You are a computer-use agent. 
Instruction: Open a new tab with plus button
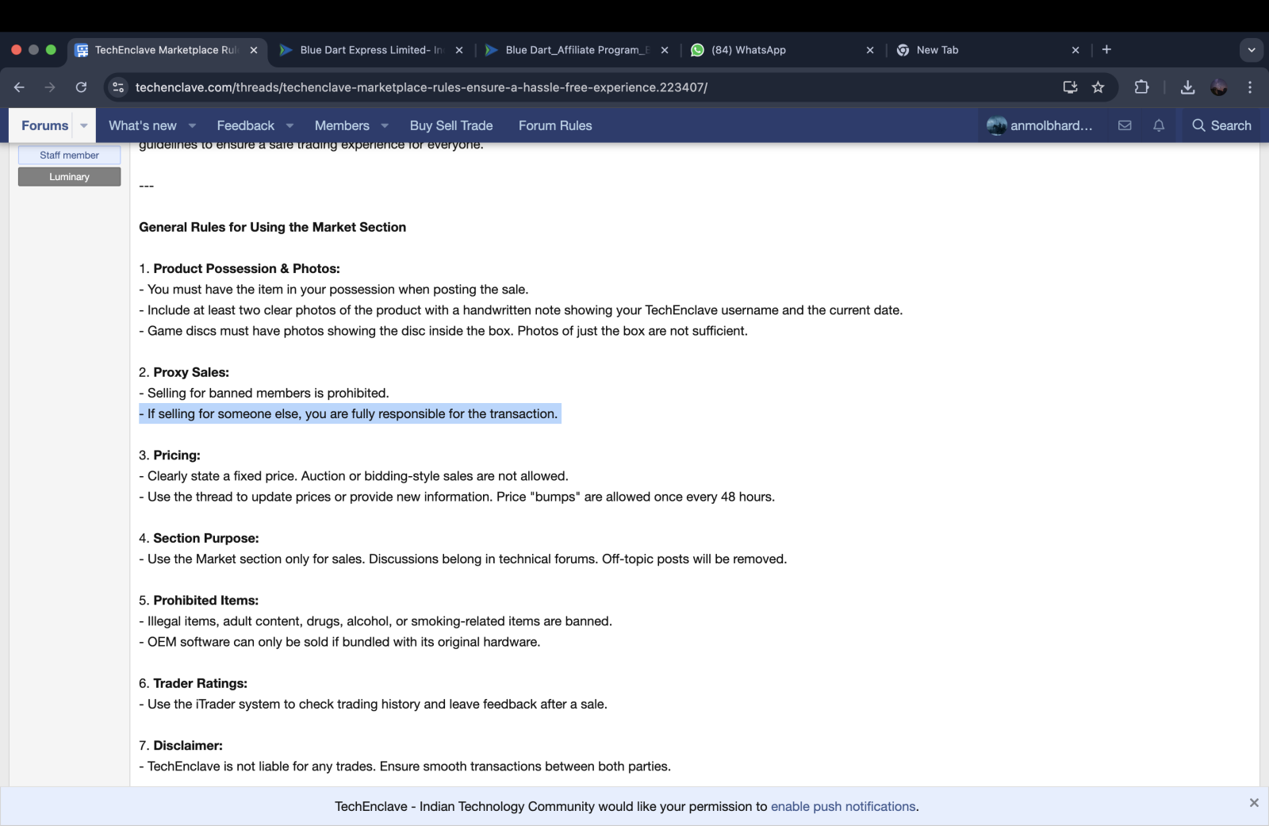[1106, 49]
